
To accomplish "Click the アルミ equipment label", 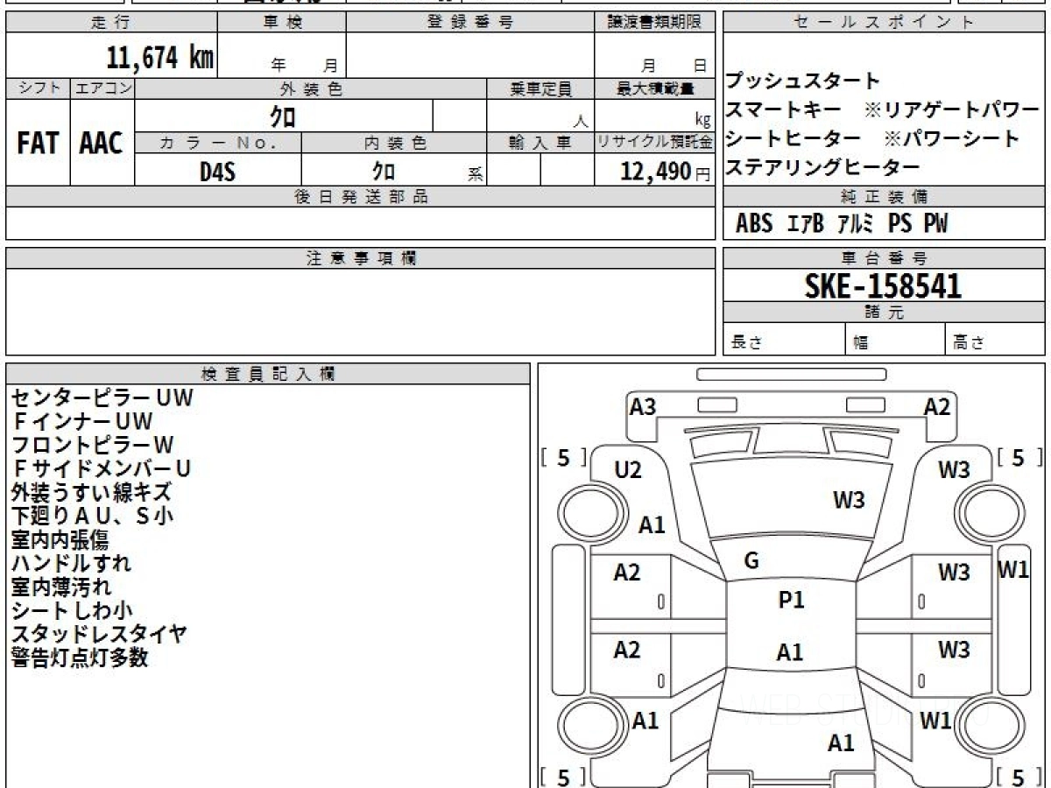I will 855,224.
